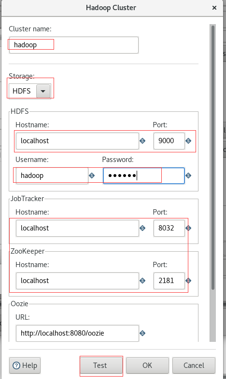The height and width of the screenshot is (379, 226).
Task: Open Help for cluster settings
Action: (x=25, y=365)
